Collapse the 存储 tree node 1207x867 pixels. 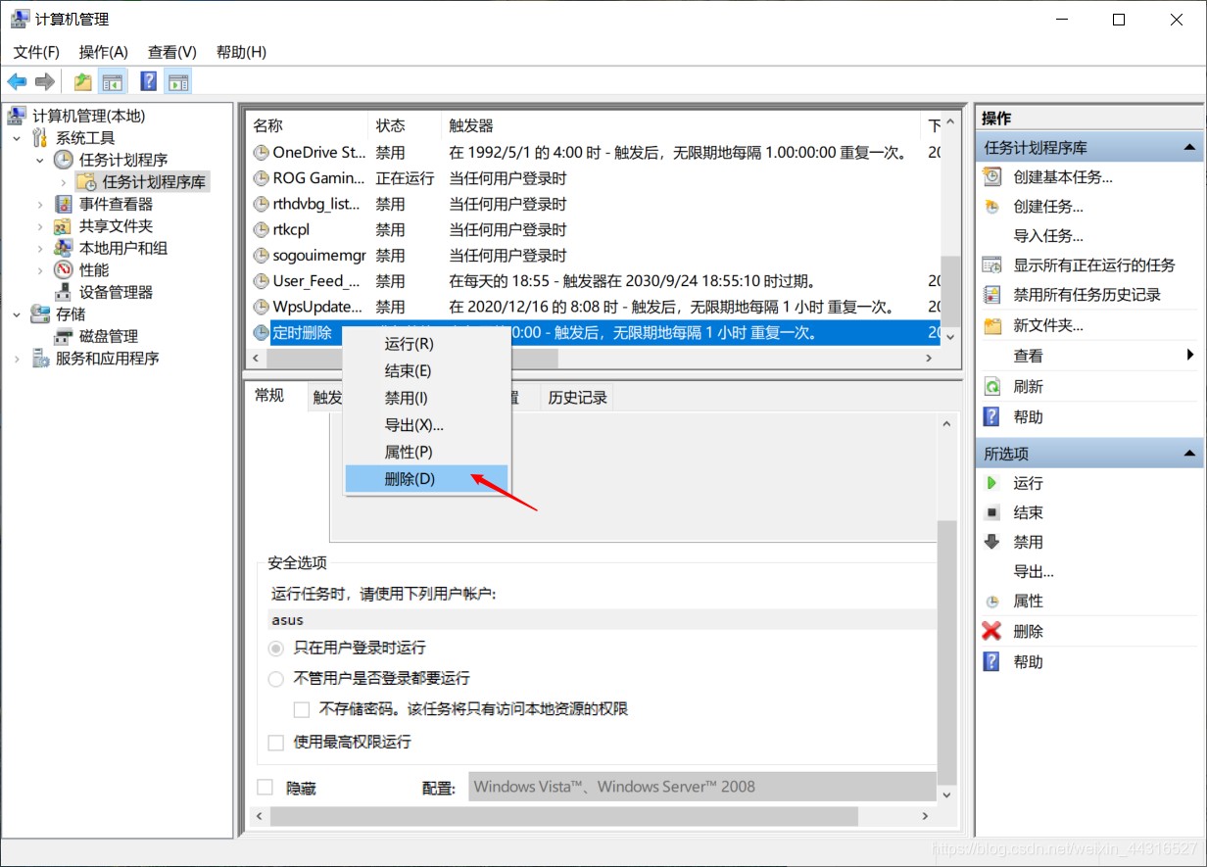coord(17,314)
